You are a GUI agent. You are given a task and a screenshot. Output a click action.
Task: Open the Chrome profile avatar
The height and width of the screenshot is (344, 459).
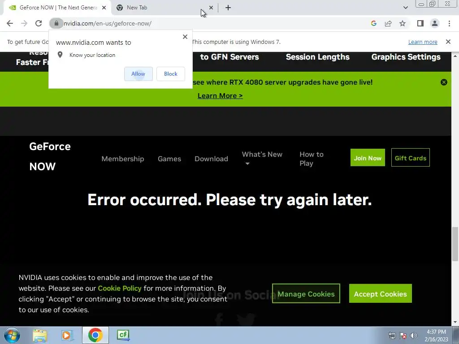coord(435,23)
